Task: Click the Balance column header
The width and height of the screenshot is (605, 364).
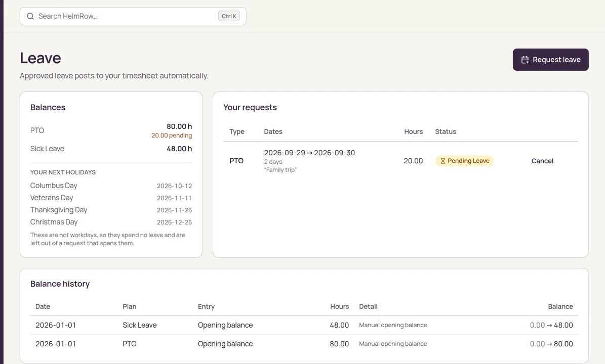Action: coord(560,306)
